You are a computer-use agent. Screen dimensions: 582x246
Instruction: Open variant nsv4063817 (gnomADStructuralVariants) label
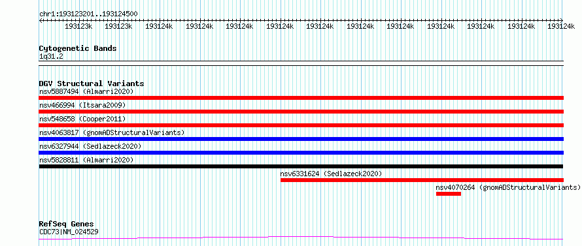coord(112,132)
